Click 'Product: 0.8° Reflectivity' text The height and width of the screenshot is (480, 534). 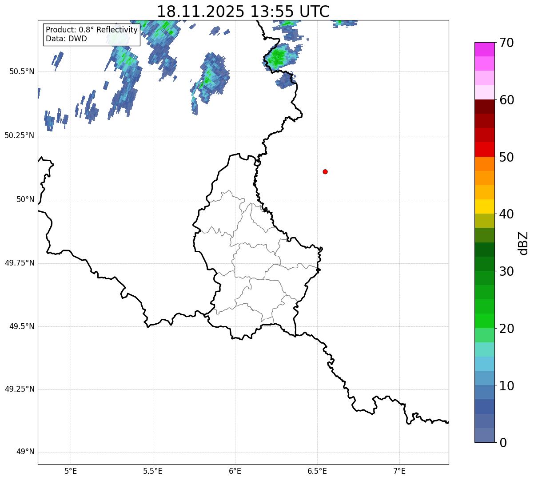click(92, 30)
